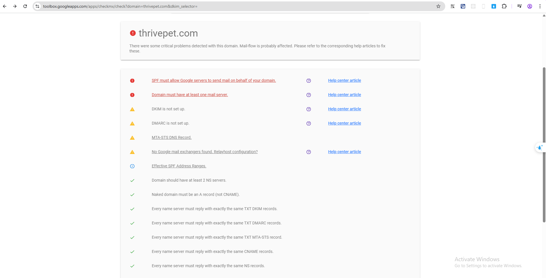Click red error icon beside mail server message
This screenshot has height=278, width=546.
pyautogui.click(x=132, y=95)
